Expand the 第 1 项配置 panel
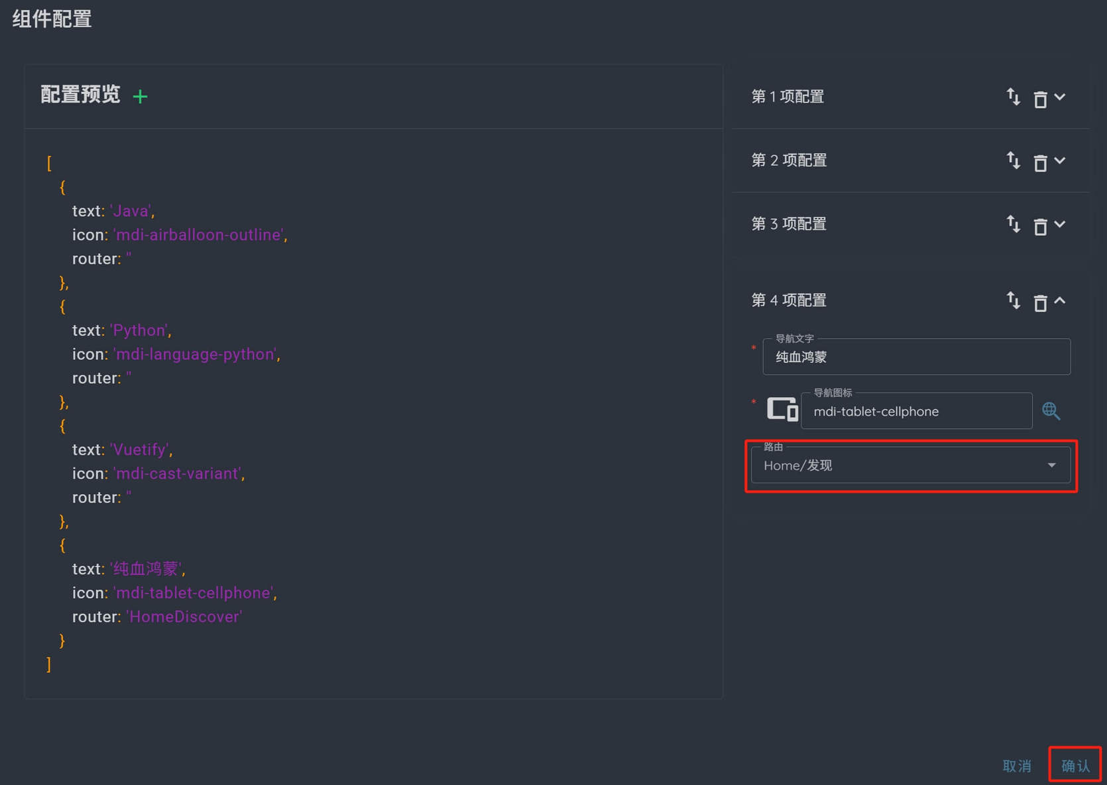Image resolution: width=1107 pixels, height=785 pixels. (x=1060, y=97)
